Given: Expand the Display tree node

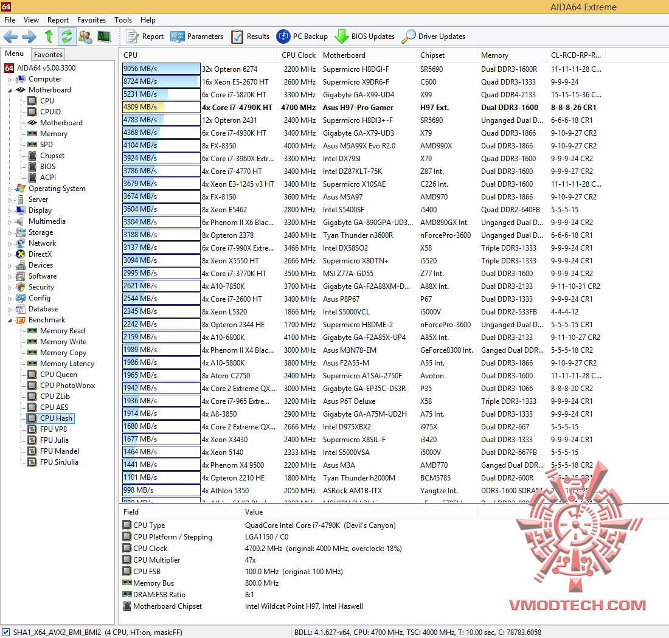Looking at the screenshot, I should click(x=10, y=211).
